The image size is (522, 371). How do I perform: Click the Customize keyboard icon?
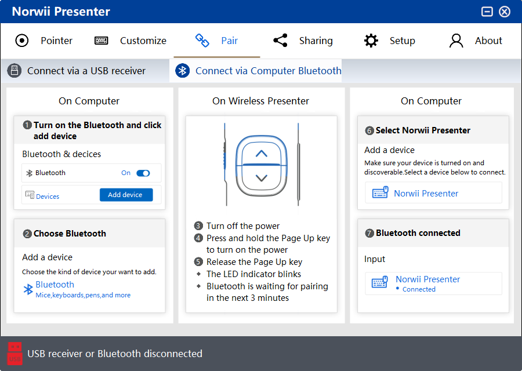point(101,41)
